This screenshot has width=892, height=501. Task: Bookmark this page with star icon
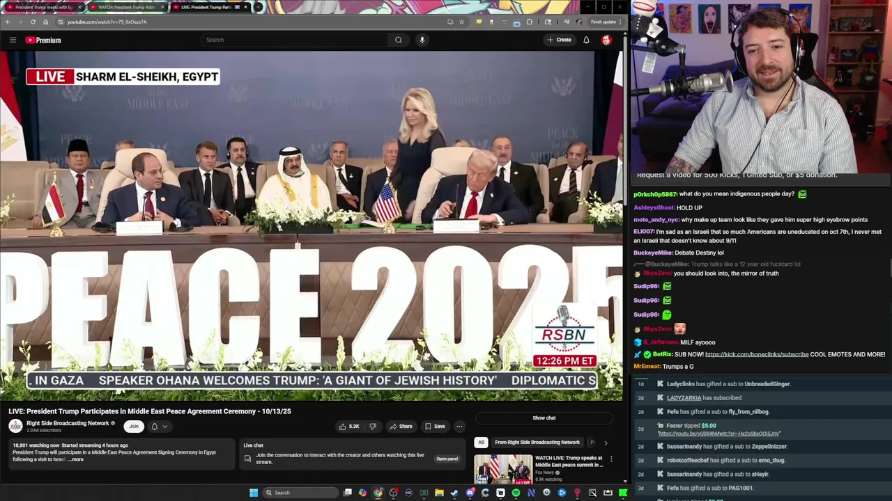[x=461, y=22]
